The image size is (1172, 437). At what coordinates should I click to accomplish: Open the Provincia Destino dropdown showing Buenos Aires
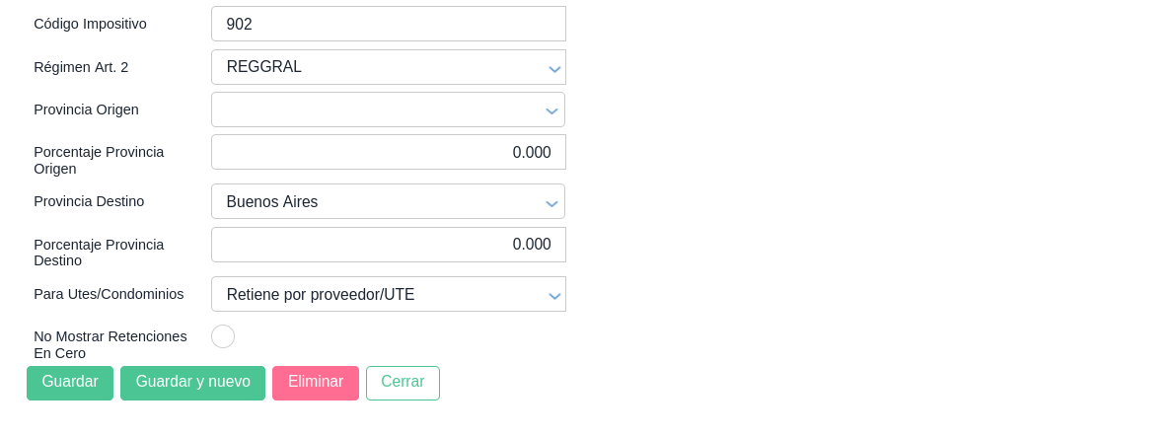pyautogui.click(x=388, y=201)
